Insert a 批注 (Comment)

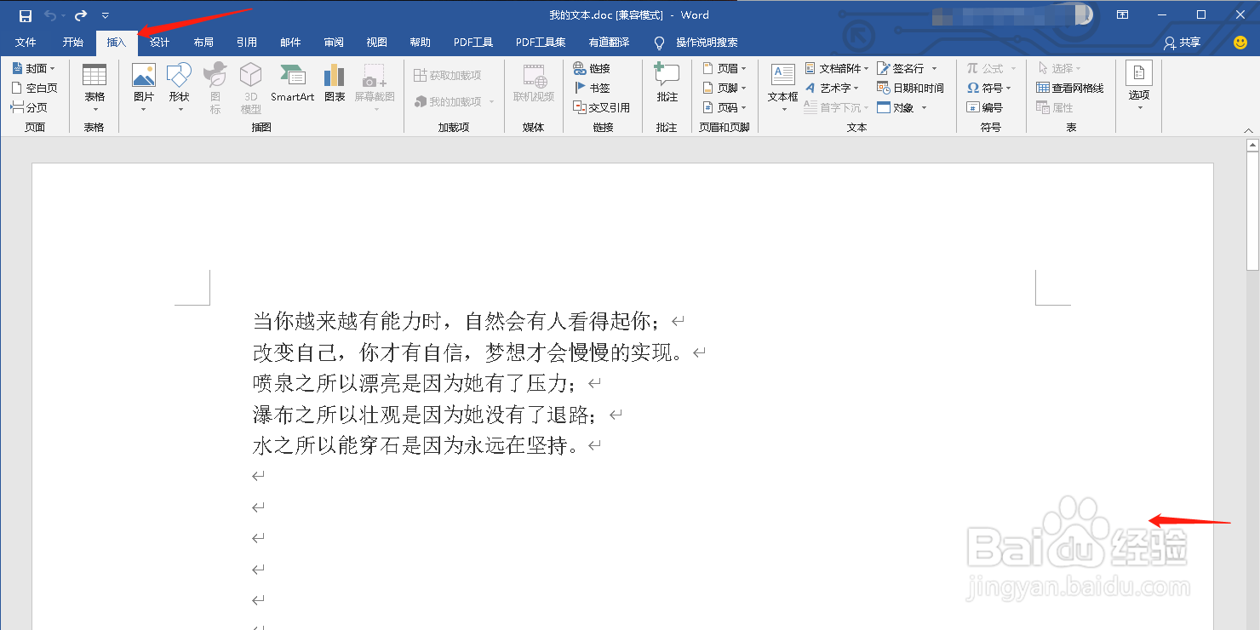pyautogui.click(x=667, y=83)
